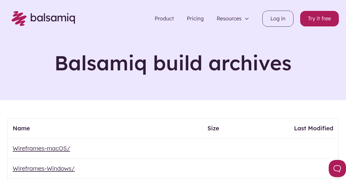Collapse the Resources navigation dropdown
Viewport: 346px width, 180px height.
[247, 19]
